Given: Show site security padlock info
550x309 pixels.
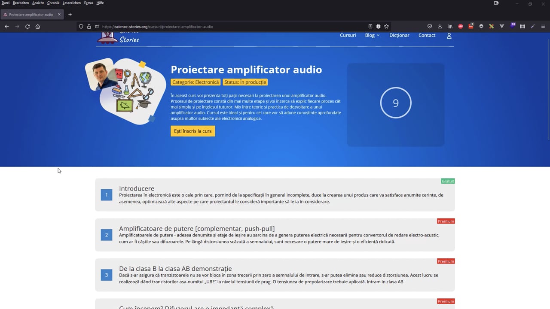Looking at the screenshot, I should click(x=89, y=27).
